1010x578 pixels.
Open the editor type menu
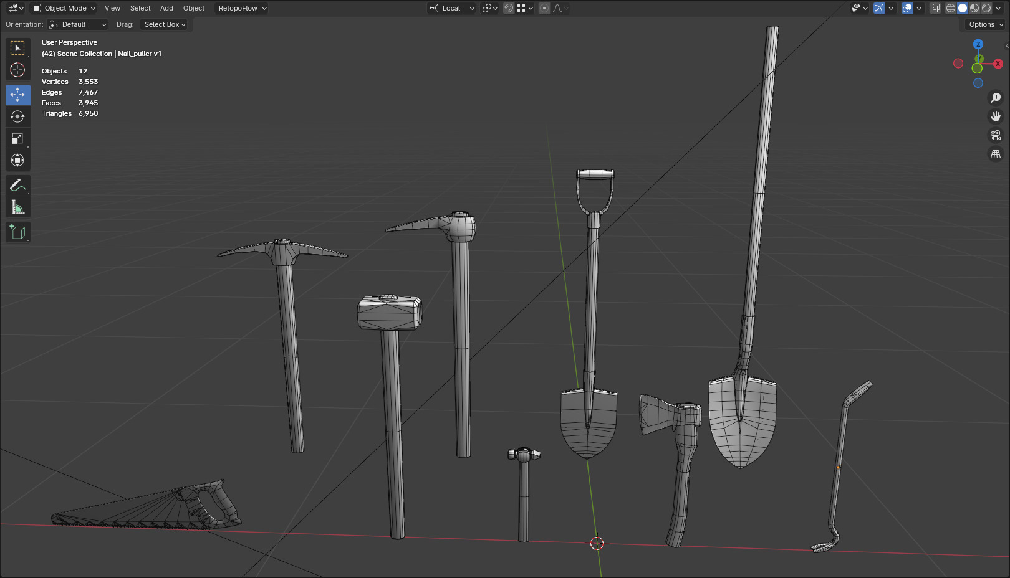coord(16,8)
